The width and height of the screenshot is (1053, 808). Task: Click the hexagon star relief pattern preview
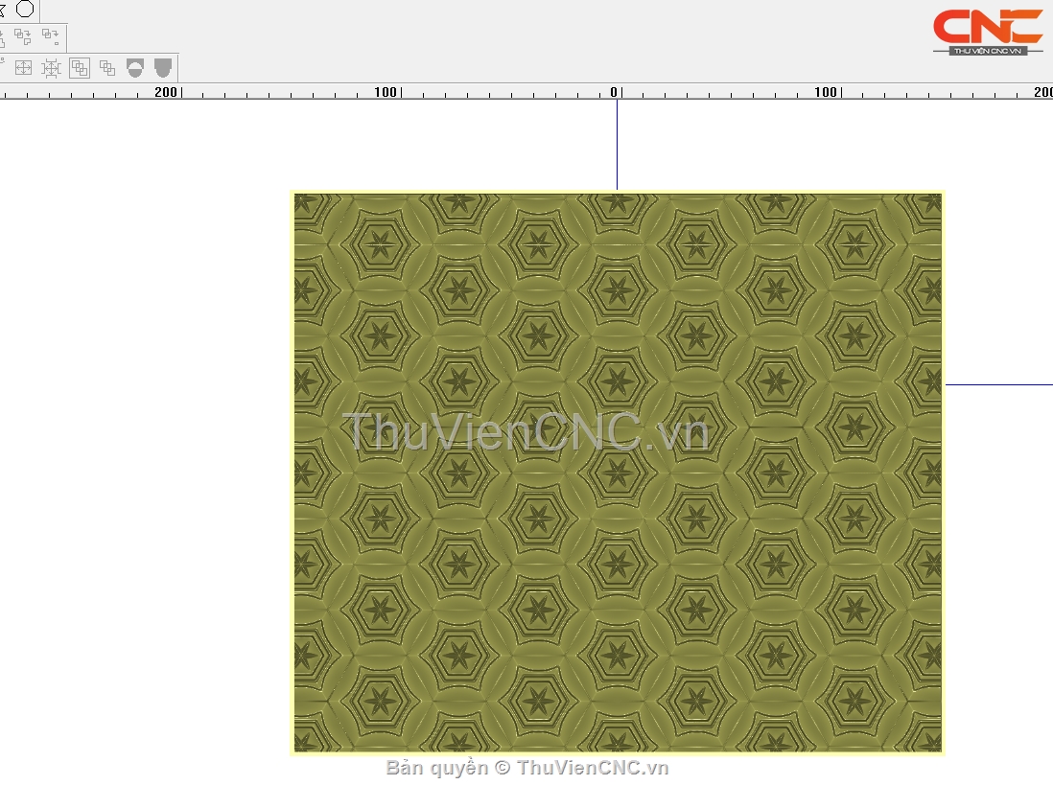(x=618, y=473)
